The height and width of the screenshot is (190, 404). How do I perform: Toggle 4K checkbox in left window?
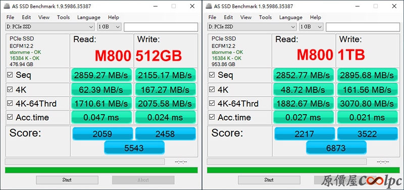pyautogui.click(x=10, y=89)
